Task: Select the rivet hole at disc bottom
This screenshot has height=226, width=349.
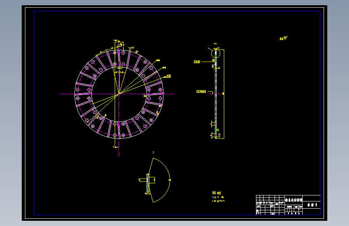Action: coord(123,135)
